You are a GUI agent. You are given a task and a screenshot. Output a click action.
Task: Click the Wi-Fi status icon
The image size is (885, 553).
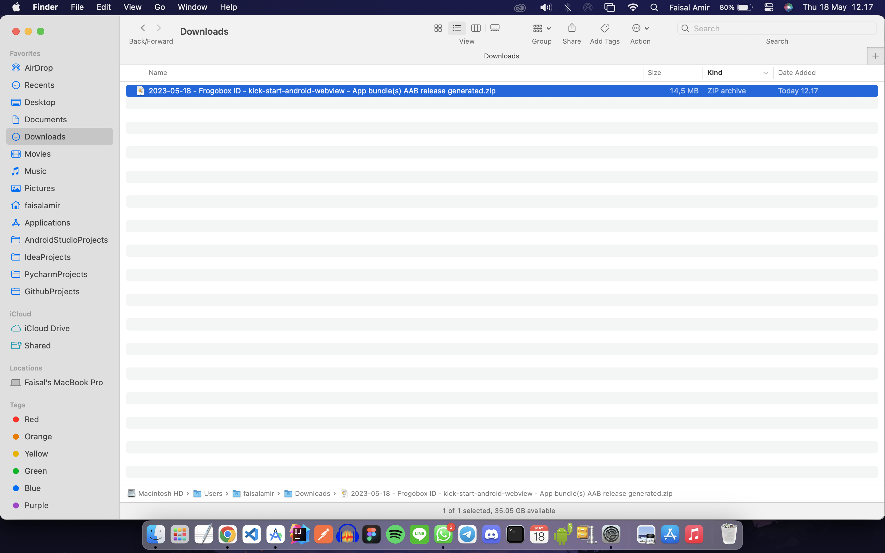pyautogui.click(x=633, y=7)
